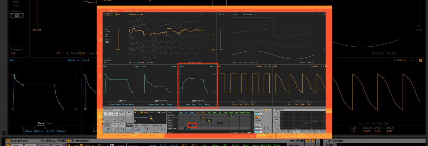
Task: Toggle Wavetable device activator in overlay
Action: (x=135, y=110)
